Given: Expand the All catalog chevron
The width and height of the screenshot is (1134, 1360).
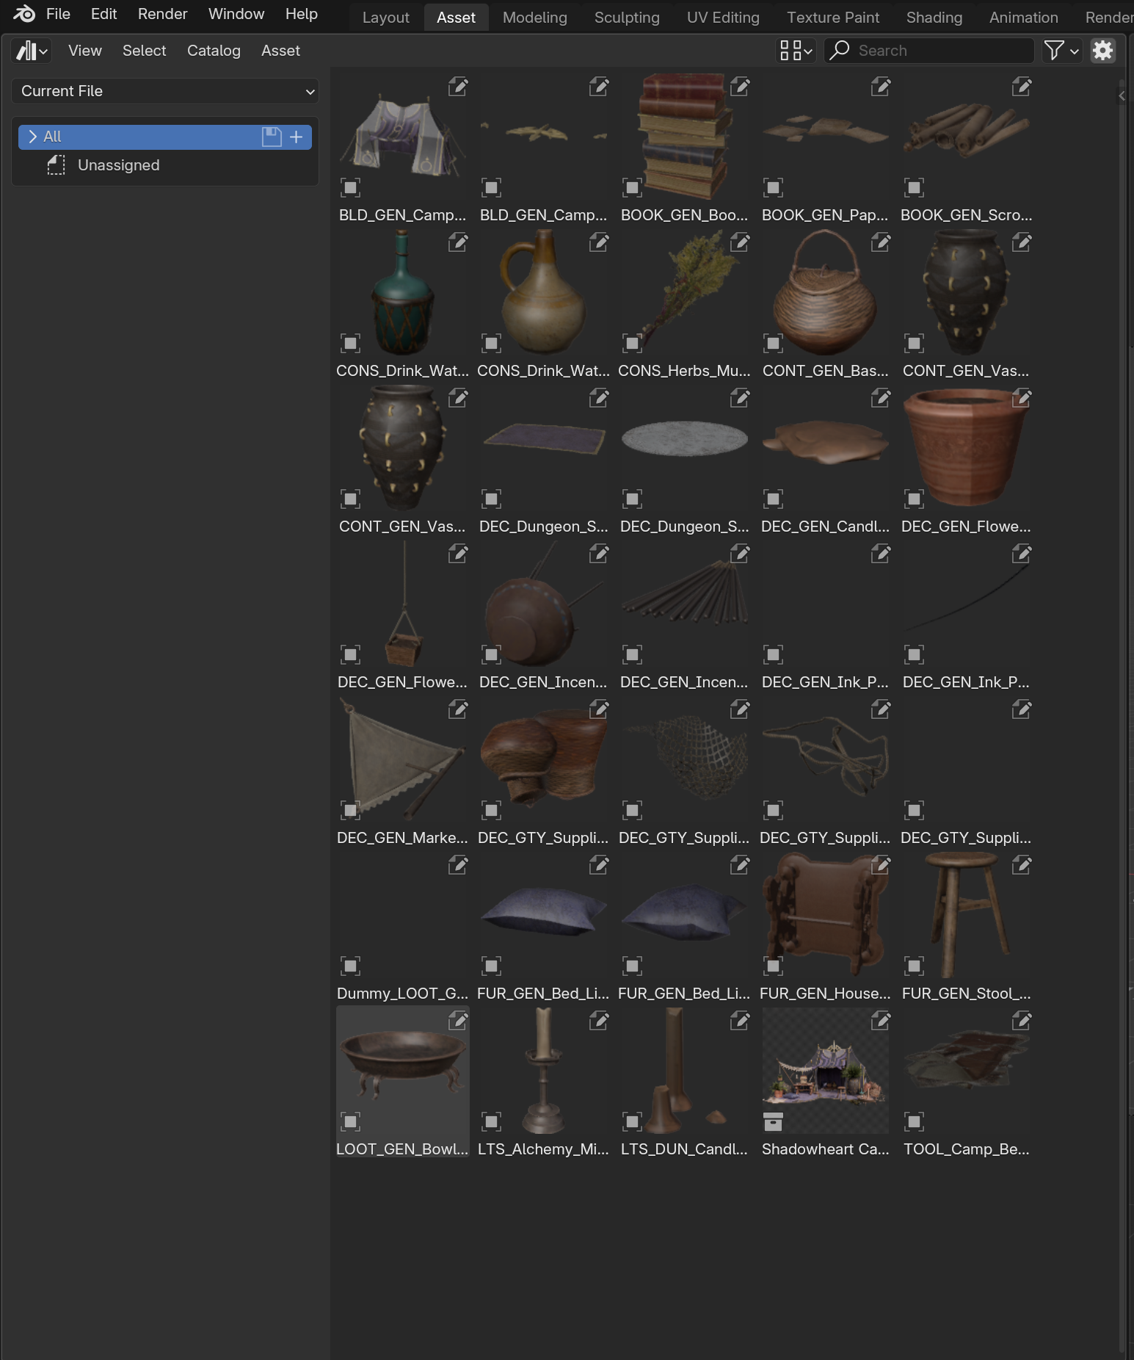Looking at the screenshot, I should [x=32, y=137].
